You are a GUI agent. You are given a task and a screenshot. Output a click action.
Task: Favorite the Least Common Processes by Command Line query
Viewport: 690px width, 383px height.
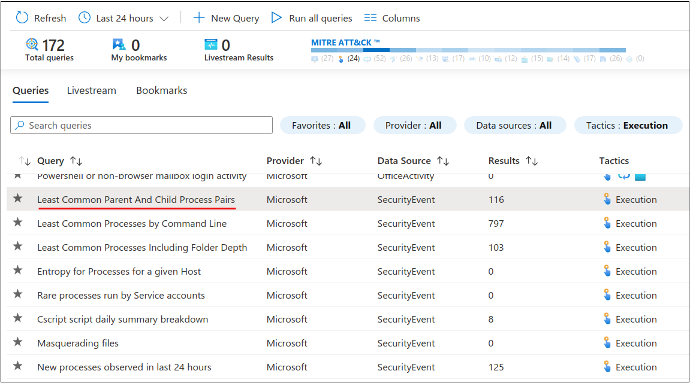[18, 223]
